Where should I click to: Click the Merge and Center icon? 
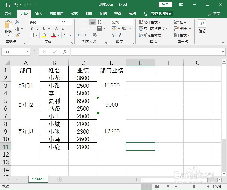(99, 29)
